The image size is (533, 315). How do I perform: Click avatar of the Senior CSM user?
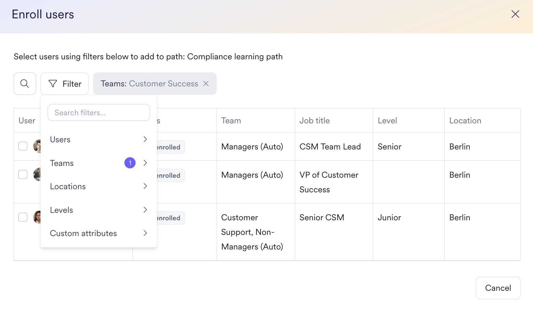click(37, 217)
